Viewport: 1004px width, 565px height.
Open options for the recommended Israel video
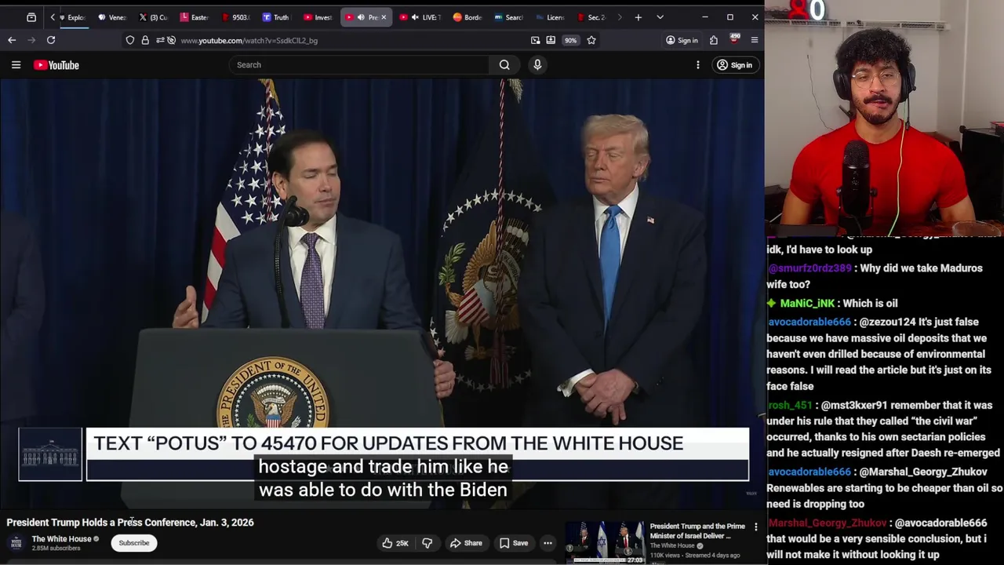click(x=756, y=527)
